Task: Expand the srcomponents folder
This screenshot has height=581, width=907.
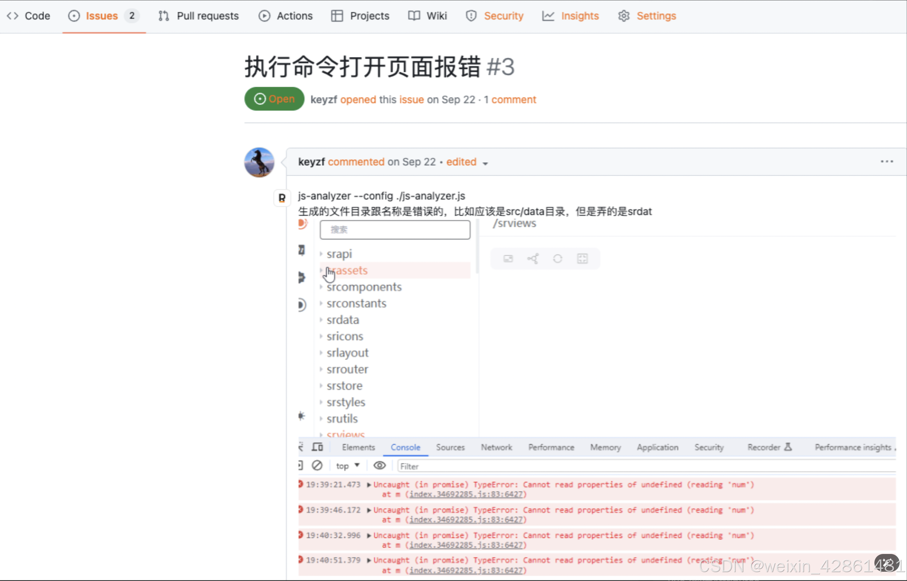Action: click(x=321, y=287)
